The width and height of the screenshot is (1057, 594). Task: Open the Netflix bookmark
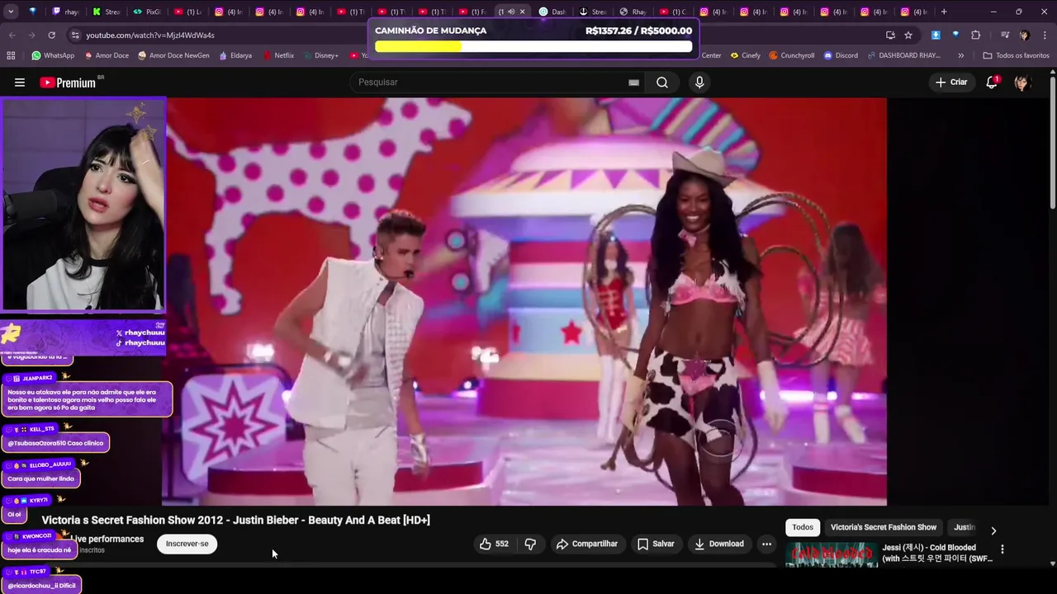(278, 55)
